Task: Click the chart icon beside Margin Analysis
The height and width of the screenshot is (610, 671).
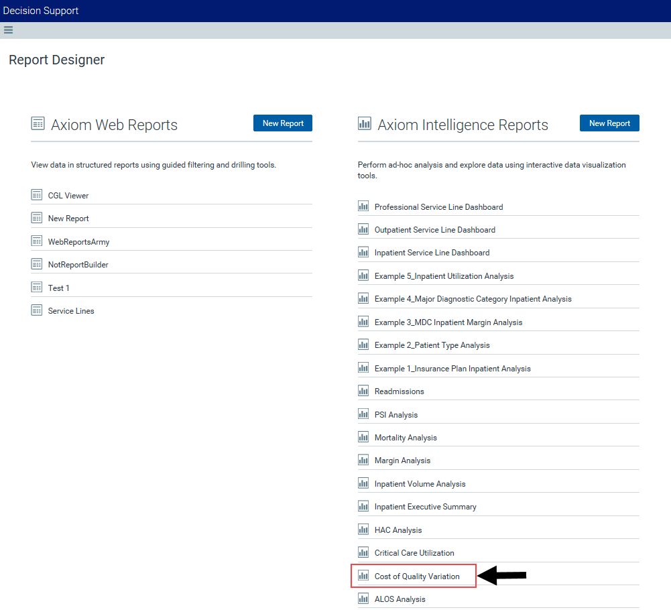Action: pos(363,460)
